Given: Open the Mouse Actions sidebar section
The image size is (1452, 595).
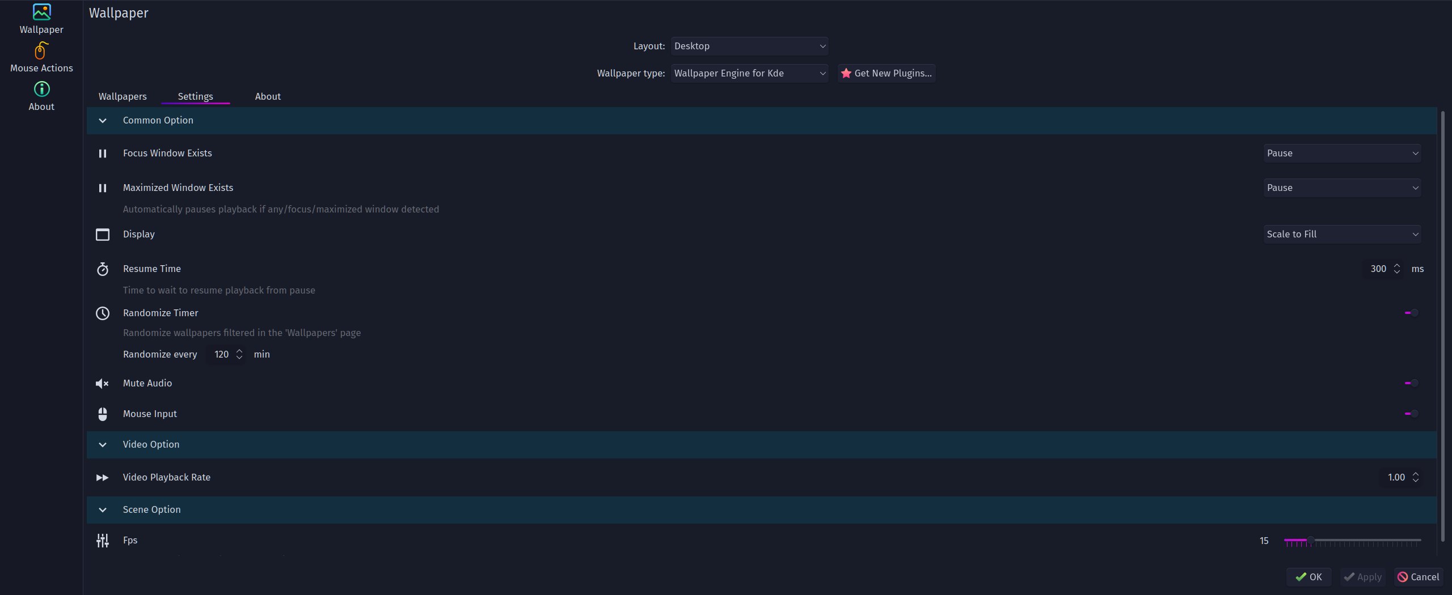Looking at the screenshot, I should [41, 58].
